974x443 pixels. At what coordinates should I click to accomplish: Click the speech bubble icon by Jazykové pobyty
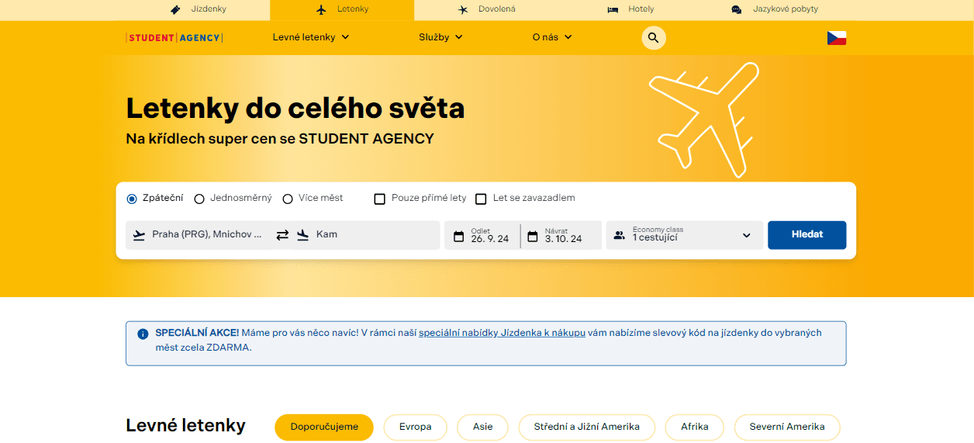tap(736, 9)
